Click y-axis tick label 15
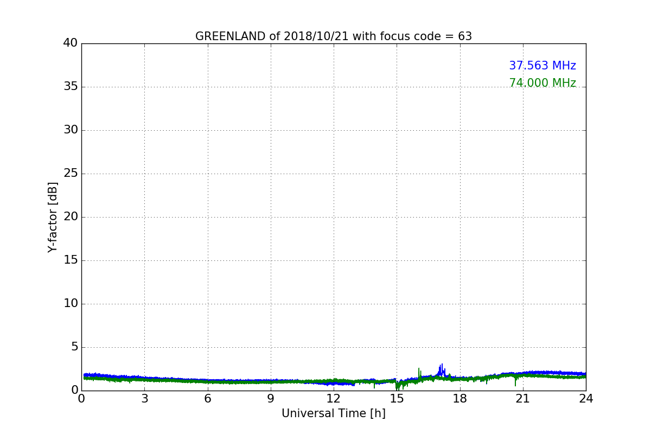 tap(71, 260)
